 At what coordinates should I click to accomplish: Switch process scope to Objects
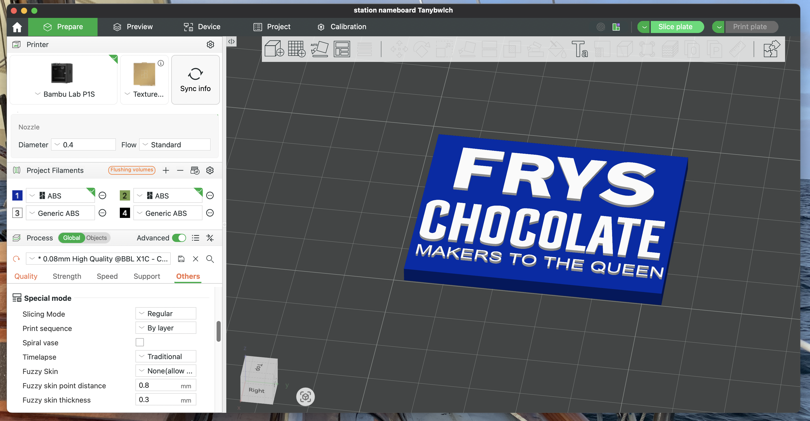tap(97, 238)
